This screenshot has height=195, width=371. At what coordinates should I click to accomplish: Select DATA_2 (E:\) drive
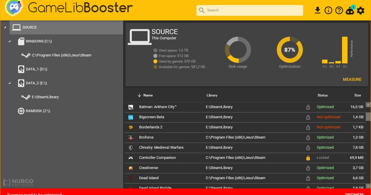[36, 83]
